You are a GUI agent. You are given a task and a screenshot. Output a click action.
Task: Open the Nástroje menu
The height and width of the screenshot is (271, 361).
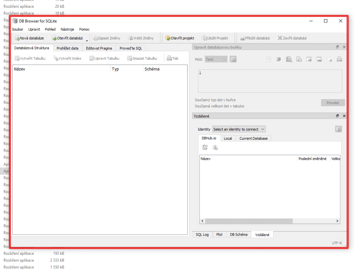pos(67,30)
